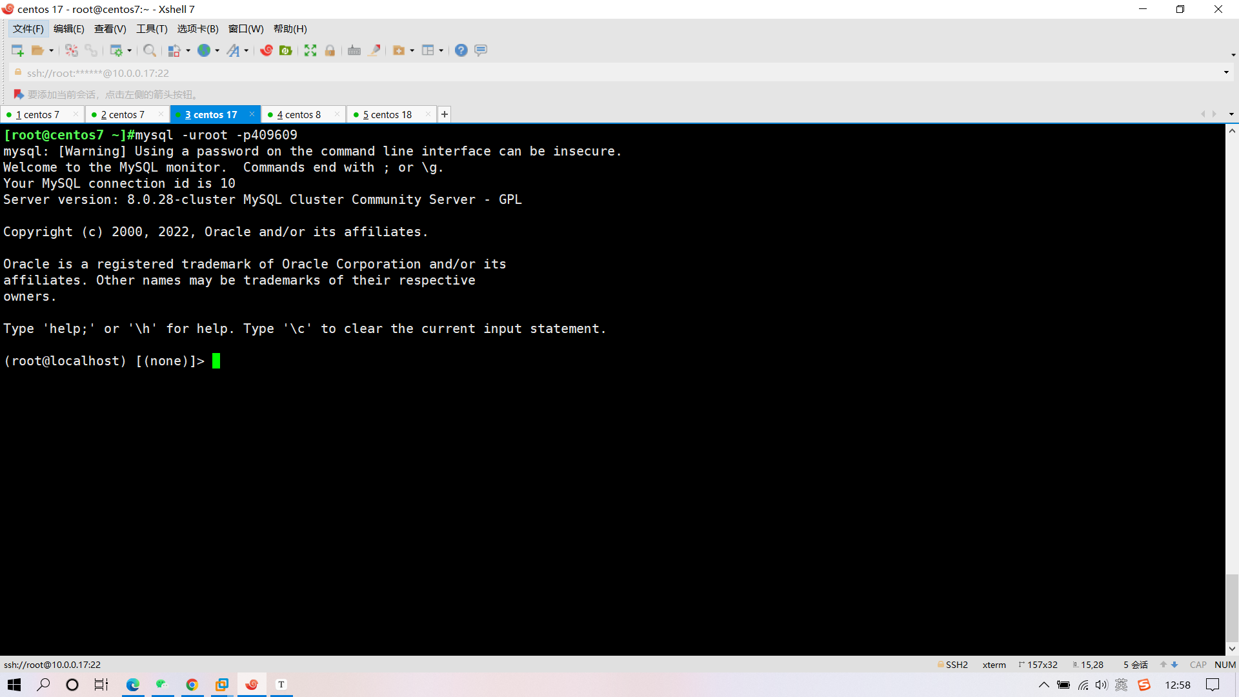Viewport: 1239px width, 697px height.
Task: Click the fullscreen green arrows icon
Action: pos(310,50)
